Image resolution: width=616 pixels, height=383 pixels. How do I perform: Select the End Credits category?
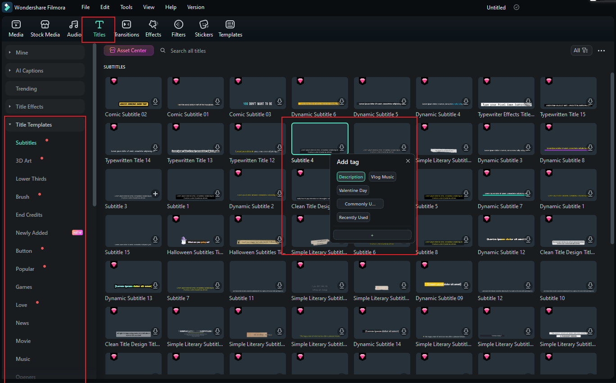coord(29,214)
